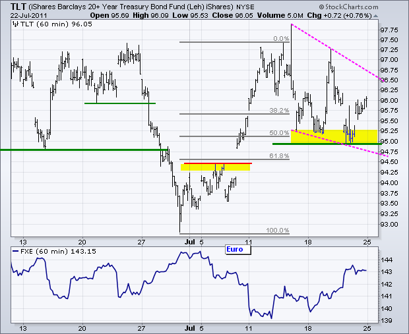This screenshot has height=334, width=409.
Task: Click the 139 value on FXE axis
Action: pyautogui.click(x=387, y=320)
